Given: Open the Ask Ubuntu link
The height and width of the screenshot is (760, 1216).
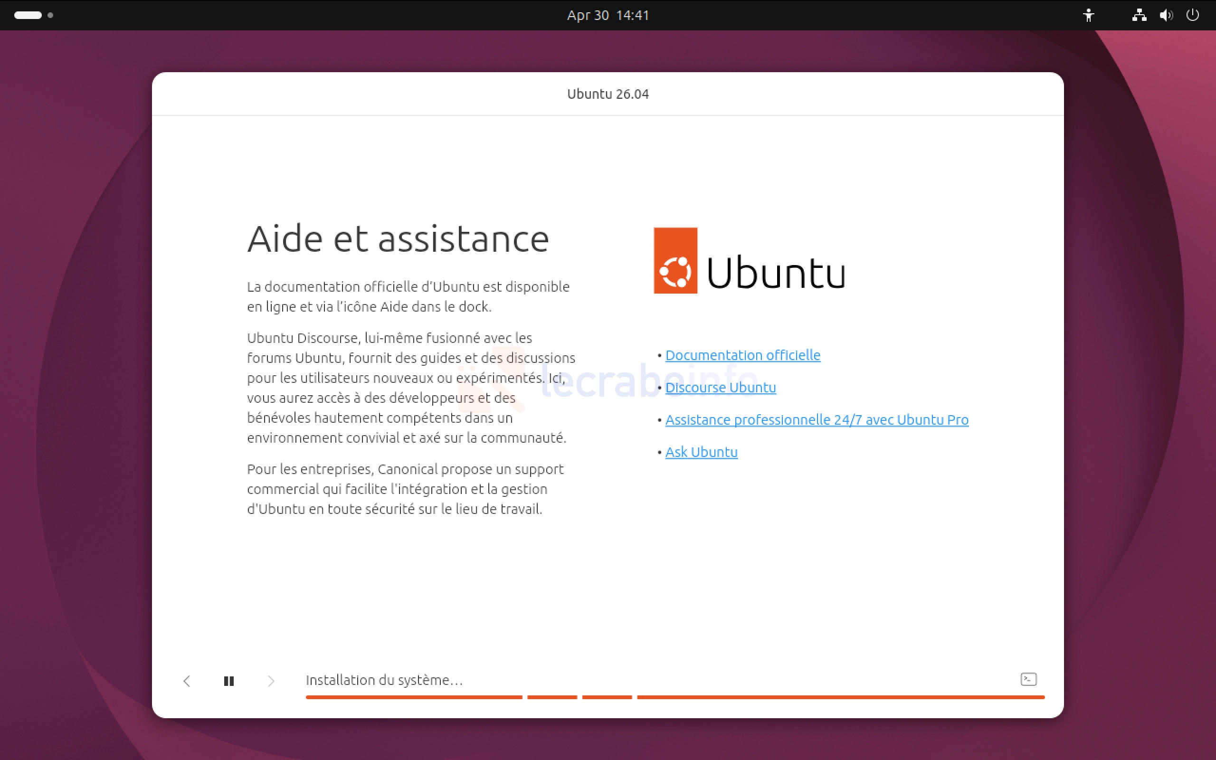Looking at the screenshot, I should [x=701, y=452].
